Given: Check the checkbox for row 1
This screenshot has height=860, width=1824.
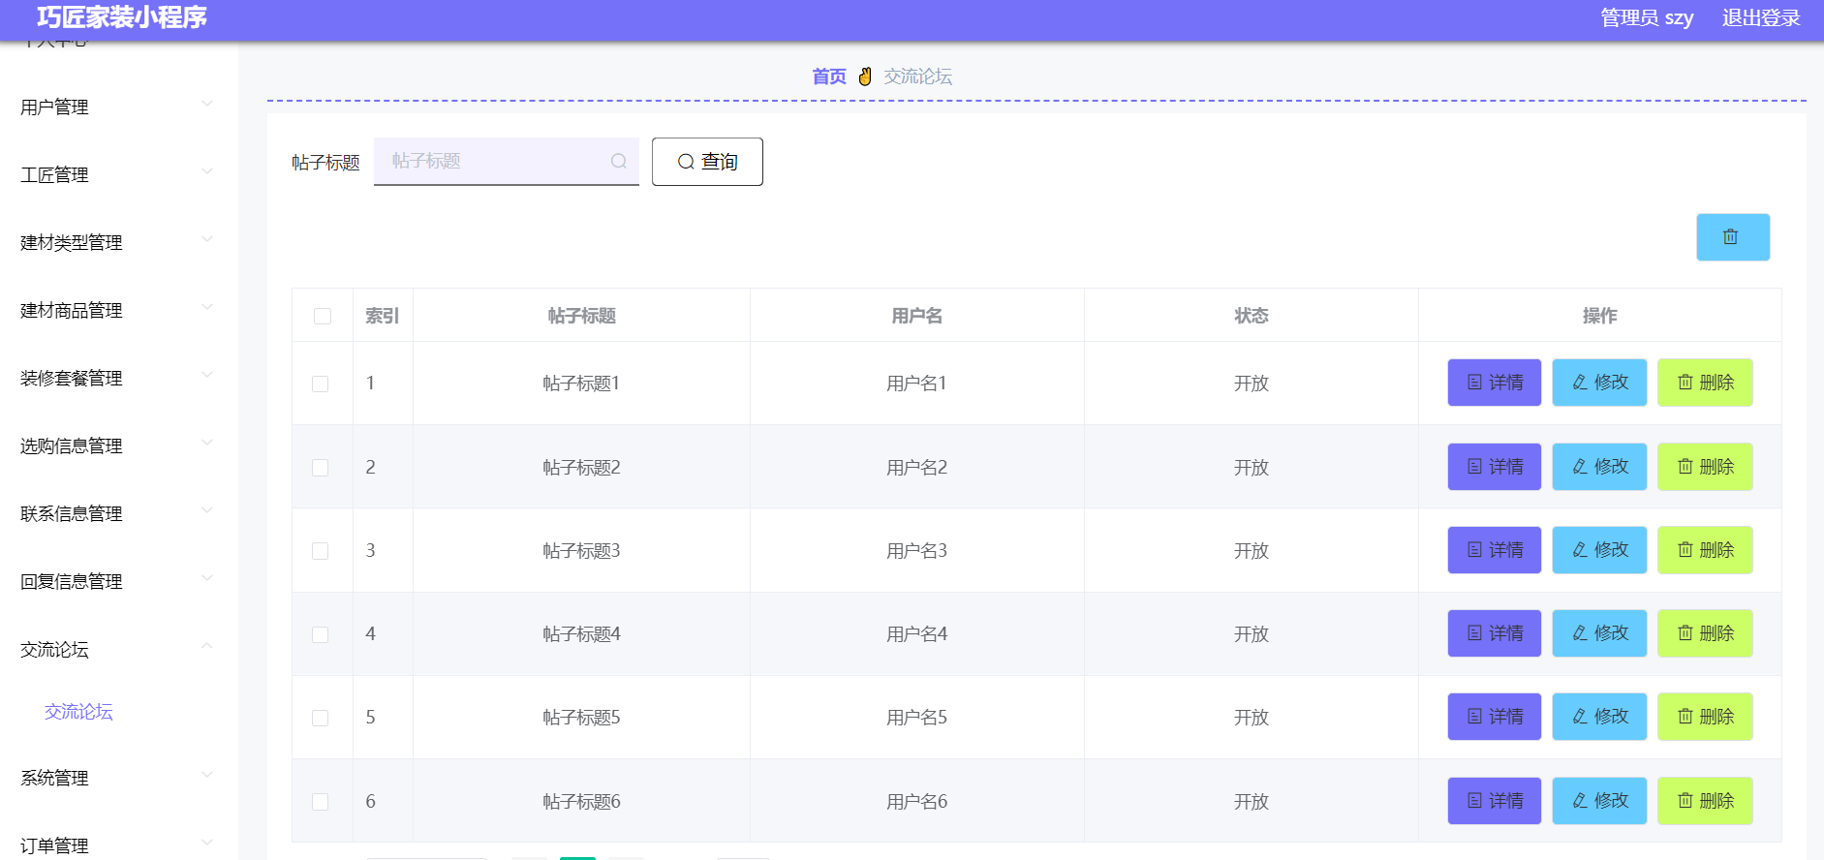Looking at the screenshot, I should click(320, 384).
